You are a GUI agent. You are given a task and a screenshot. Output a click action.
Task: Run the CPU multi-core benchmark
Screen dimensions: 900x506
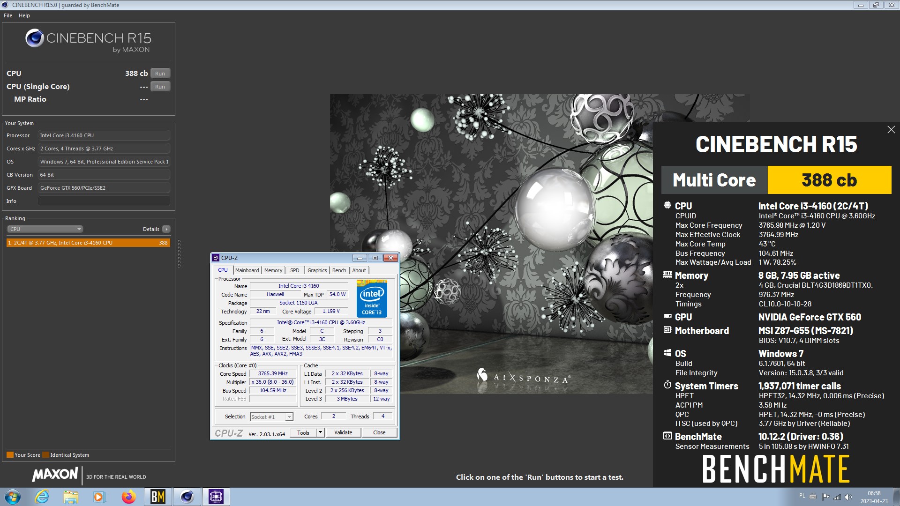[x=160, y=74]
